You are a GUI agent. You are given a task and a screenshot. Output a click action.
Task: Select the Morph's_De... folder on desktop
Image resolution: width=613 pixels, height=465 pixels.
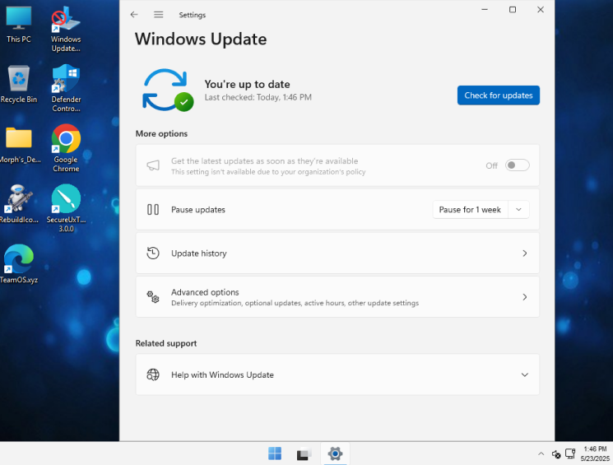pyautogui.click(x=19, y=145)
